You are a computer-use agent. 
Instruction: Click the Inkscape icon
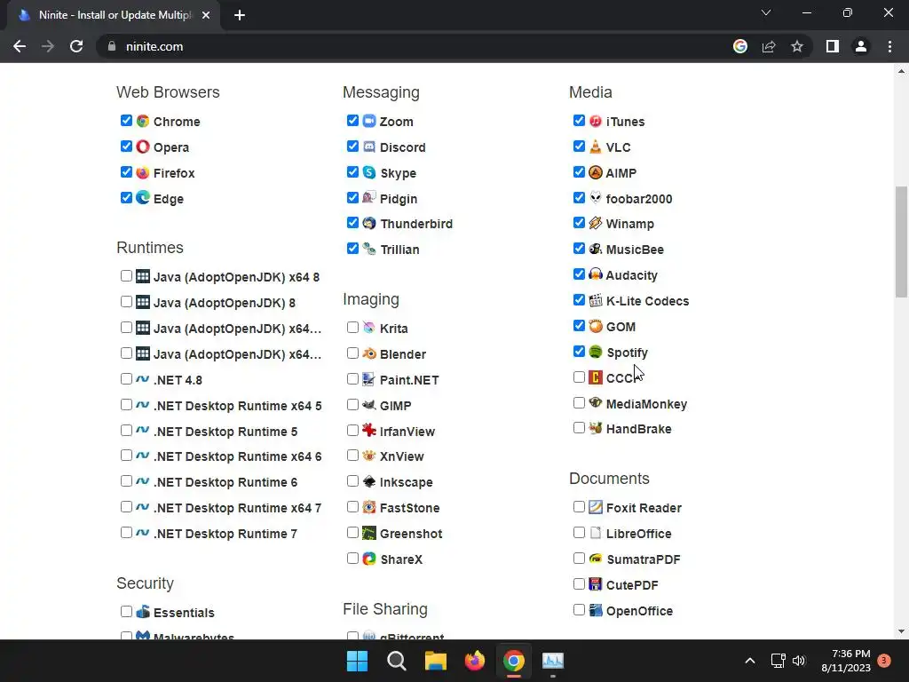369,481
